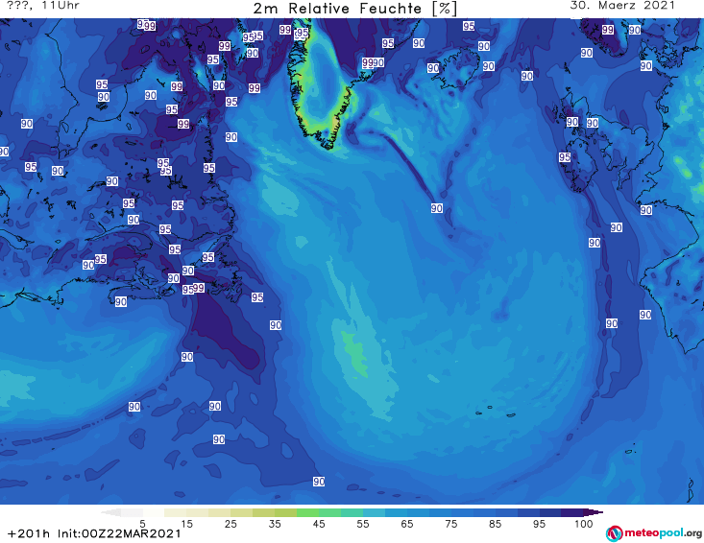Click the green color swatch above the 45 label
704x543 pixels.
coord(307,512)
